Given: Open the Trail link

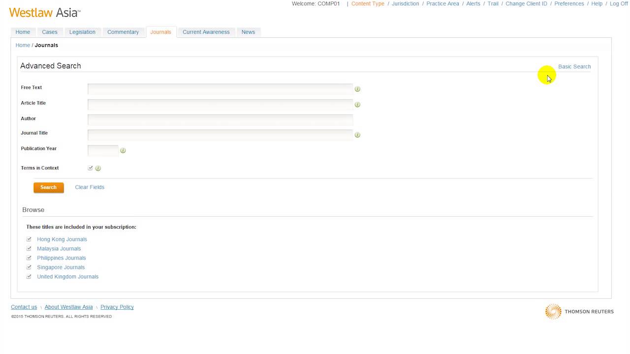Looking at the screenshot, I should click(493, 4).
